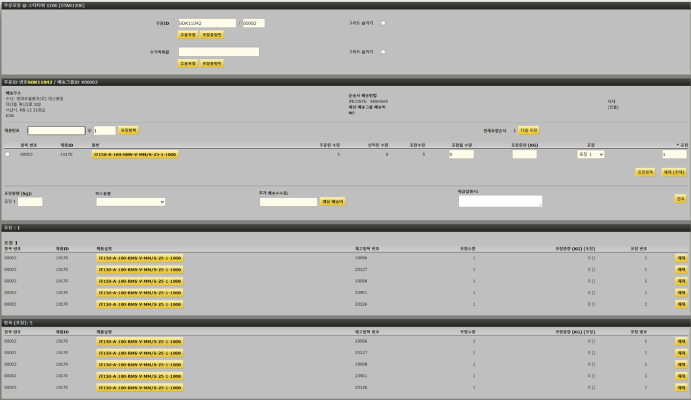
Task: Expand the 박스유형 box type dropdown
Action: (x=130, y=201)
